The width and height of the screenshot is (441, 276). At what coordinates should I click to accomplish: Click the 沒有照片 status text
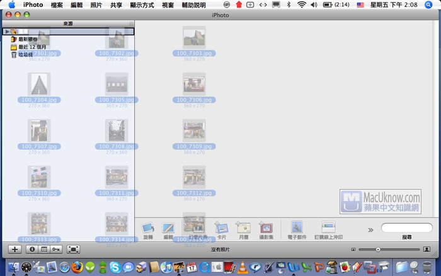click(x=220, y=250)
